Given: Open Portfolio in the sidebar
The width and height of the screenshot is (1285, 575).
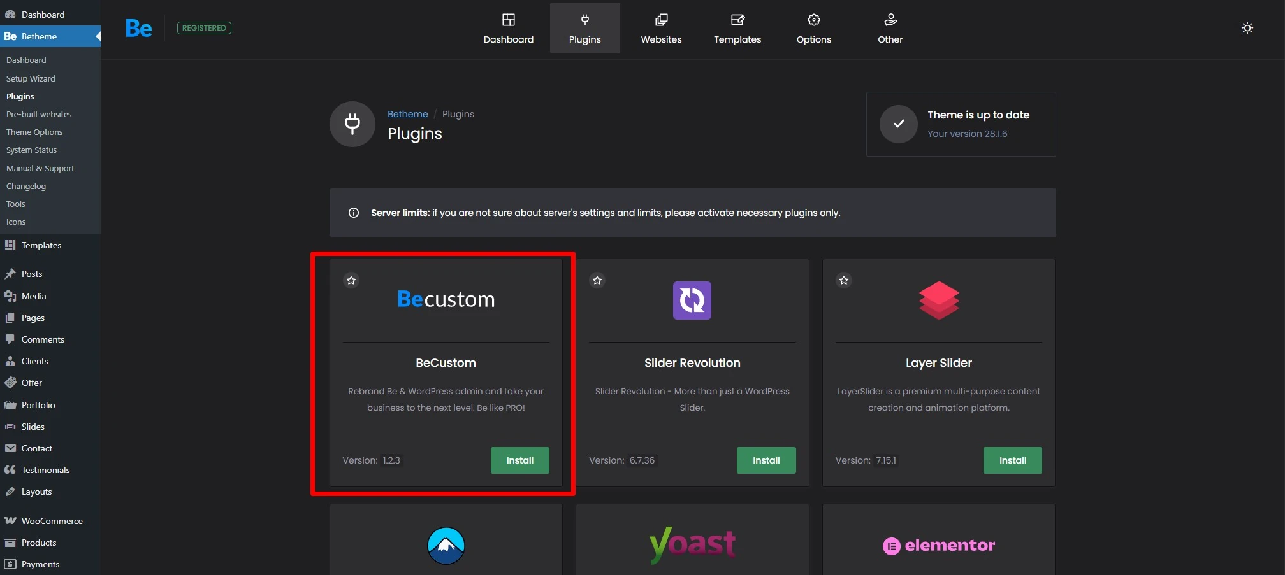Looking at the screenshot, I should 50,405.
